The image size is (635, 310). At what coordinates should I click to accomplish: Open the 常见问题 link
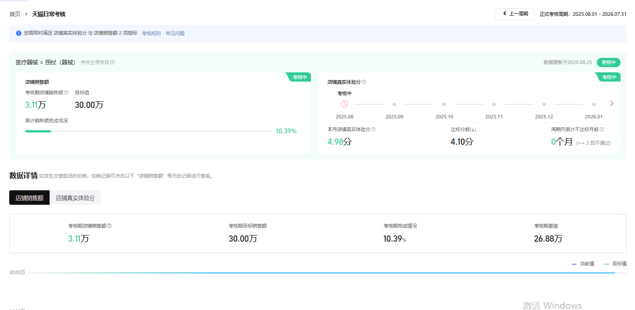pos(175,33)
